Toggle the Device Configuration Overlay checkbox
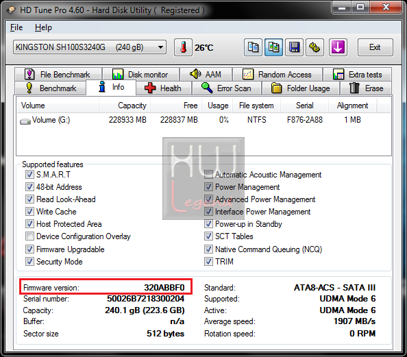Image resolution: width=407 pixels, height=357 pixels. click(29, 236)
